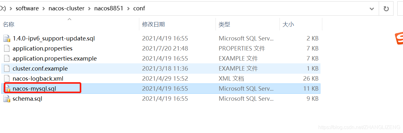Click the application.properties file icon

click(x=7, y=49)
